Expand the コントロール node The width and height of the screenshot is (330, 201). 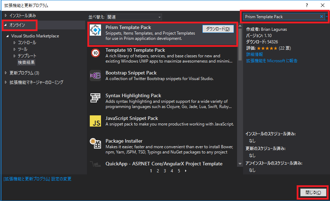tap(14, 43)
